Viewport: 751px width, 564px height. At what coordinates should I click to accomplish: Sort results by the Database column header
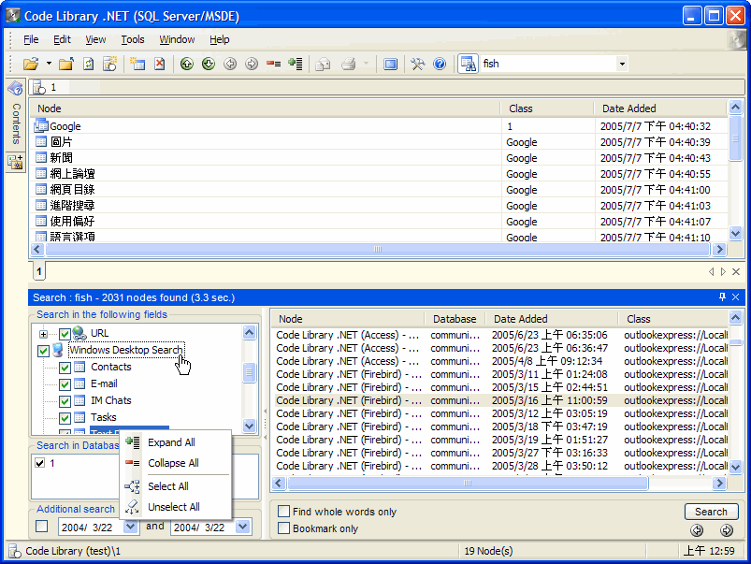[455, 319]
